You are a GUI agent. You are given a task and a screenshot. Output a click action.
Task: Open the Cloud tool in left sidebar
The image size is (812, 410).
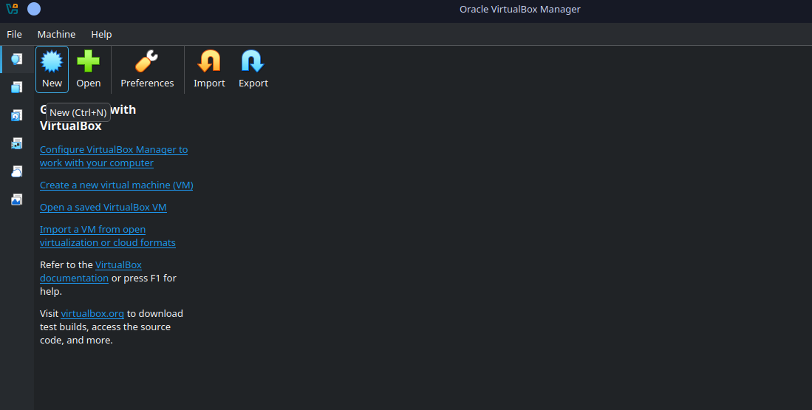pos(16,171)
